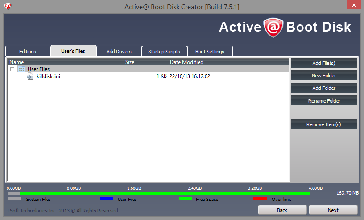Screen dimensions: 364x220
Task: Select the Boot Settings tab
Action: (x=210, y=52)
